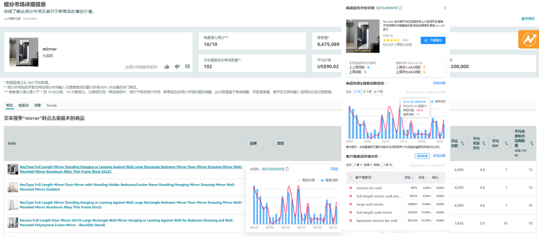Open the comment feedback icon
539x237 pixels.
click(x=188, y=66)
